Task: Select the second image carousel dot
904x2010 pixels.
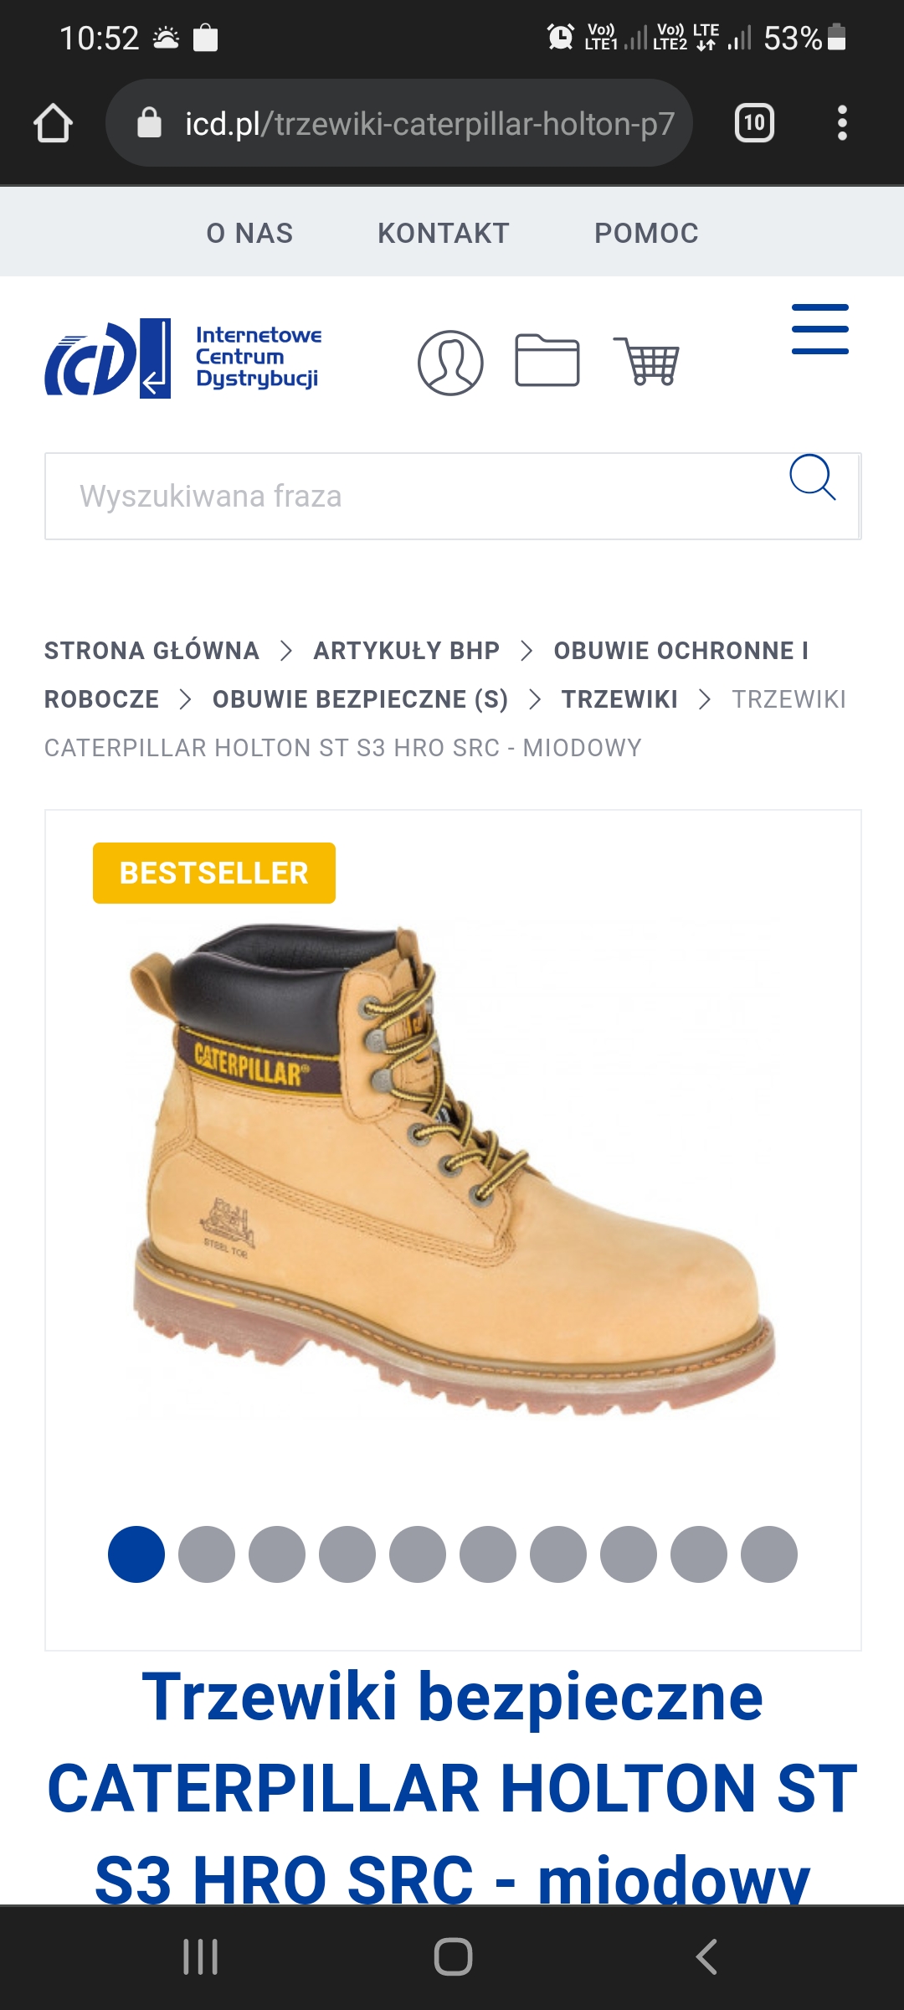Action: tap(207, 1554)
